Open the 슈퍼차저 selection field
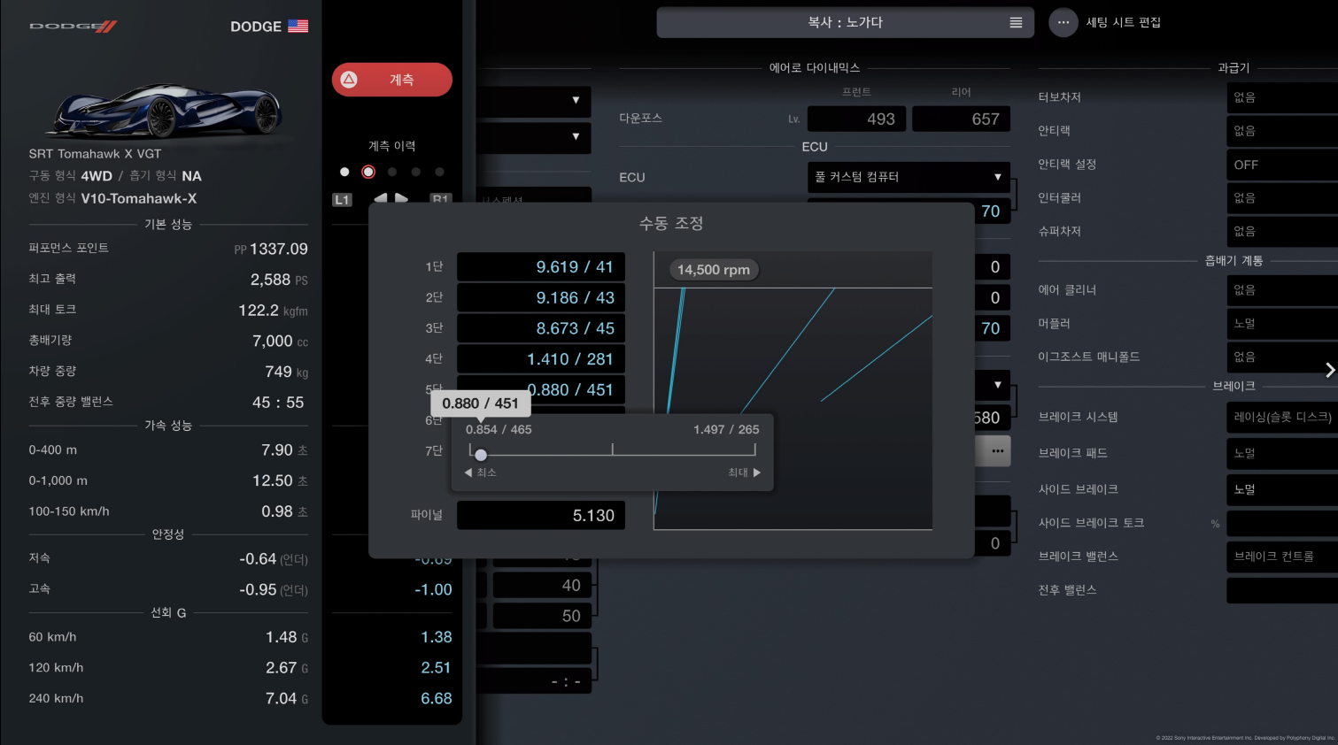Viewport: 1338px width, 745px height. (x=1282, y=232)
